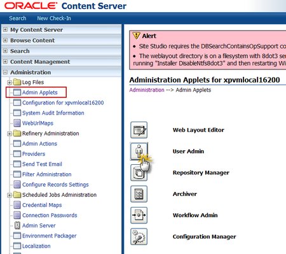Open the Send Test Email link

pyautogui.click(x=42, y=164)
